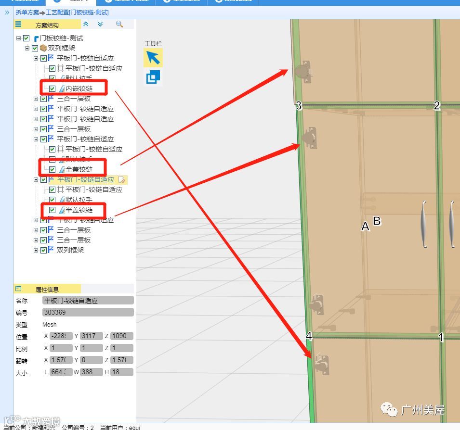
Task: Select 默认拉手 row above 半盖铰链
Action: tap(79, 200)
